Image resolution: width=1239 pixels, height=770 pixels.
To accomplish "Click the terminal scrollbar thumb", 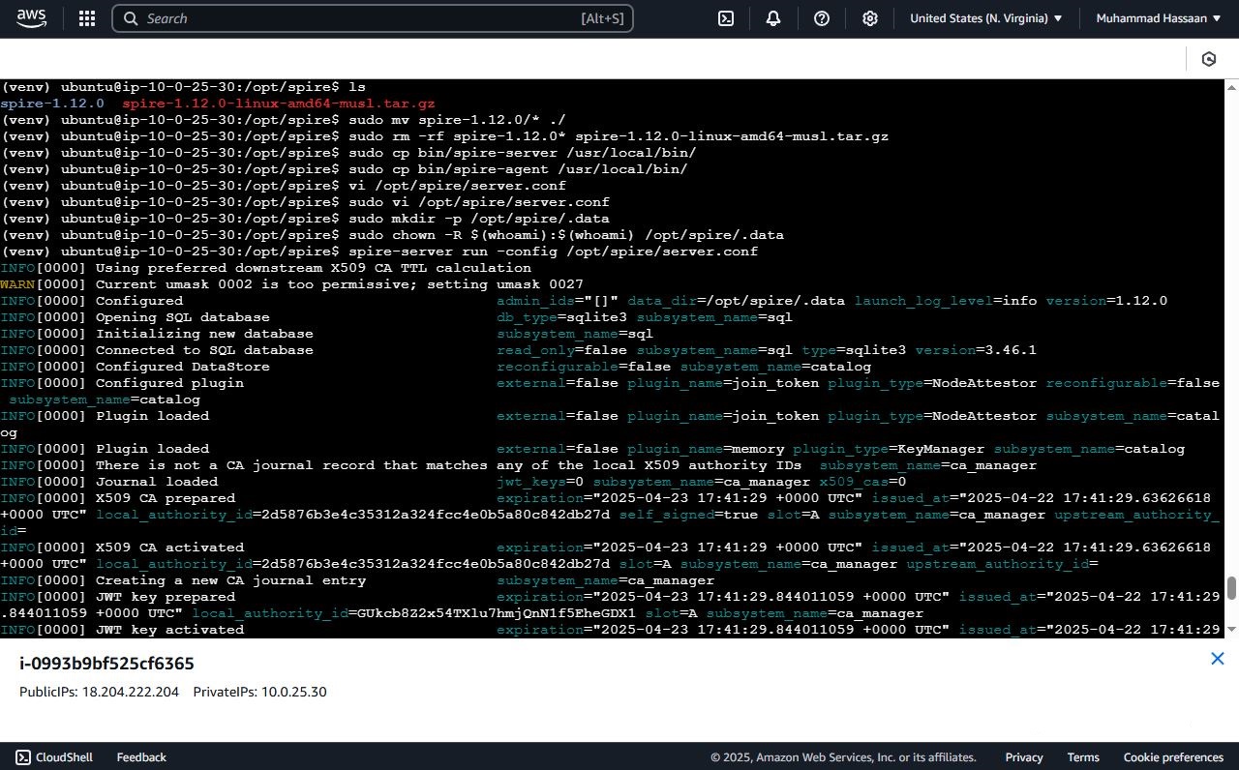I will click(x=1231, y=588).
